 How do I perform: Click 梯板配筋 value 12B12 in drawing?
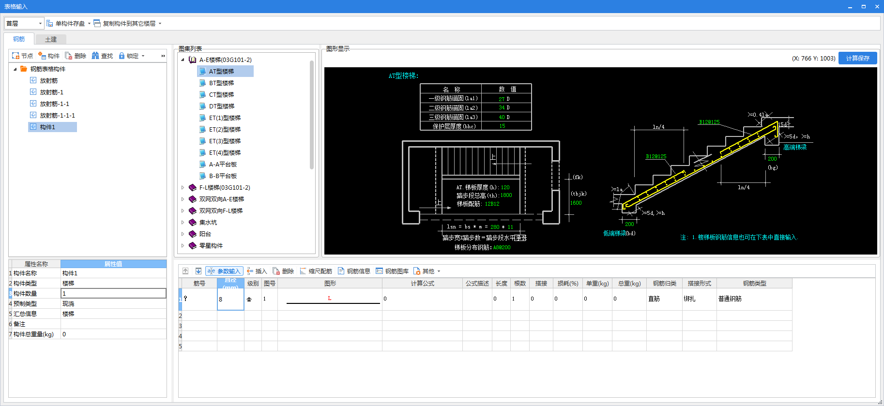click(492, 204)
